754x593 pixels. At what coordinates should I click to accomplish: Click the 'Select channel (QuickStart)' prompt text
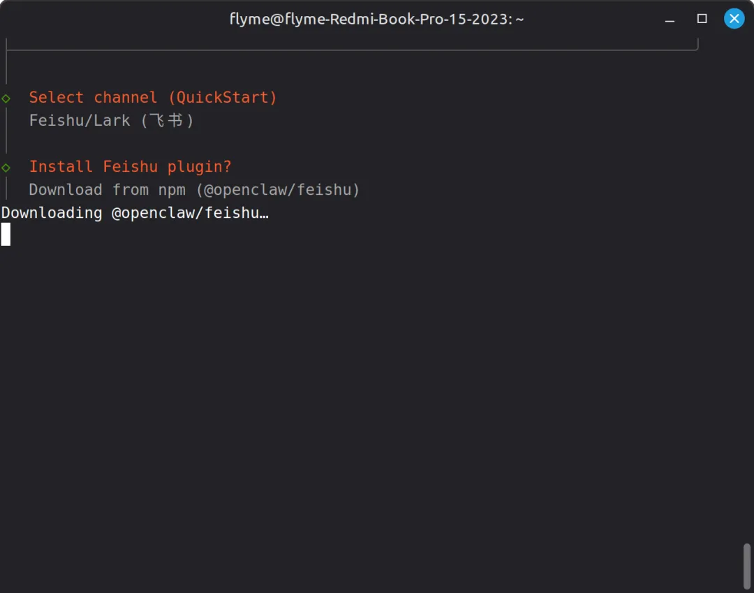(153, 97)
